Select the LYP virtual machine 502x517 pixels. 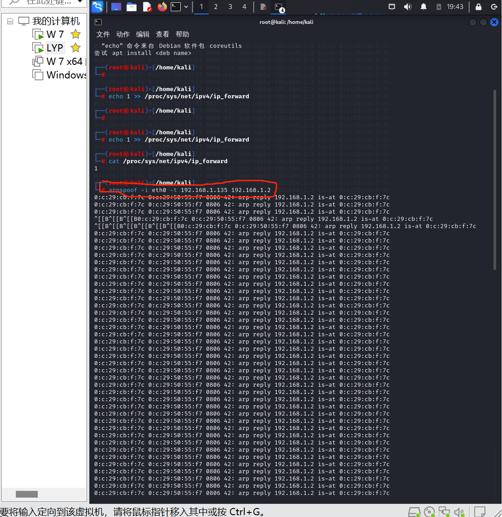pos(55,48)
